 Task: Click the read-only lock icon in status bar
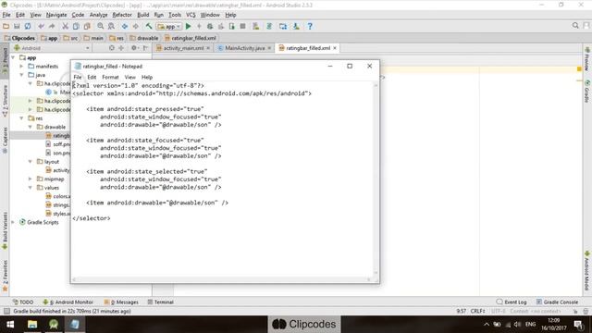pos(575,312)
